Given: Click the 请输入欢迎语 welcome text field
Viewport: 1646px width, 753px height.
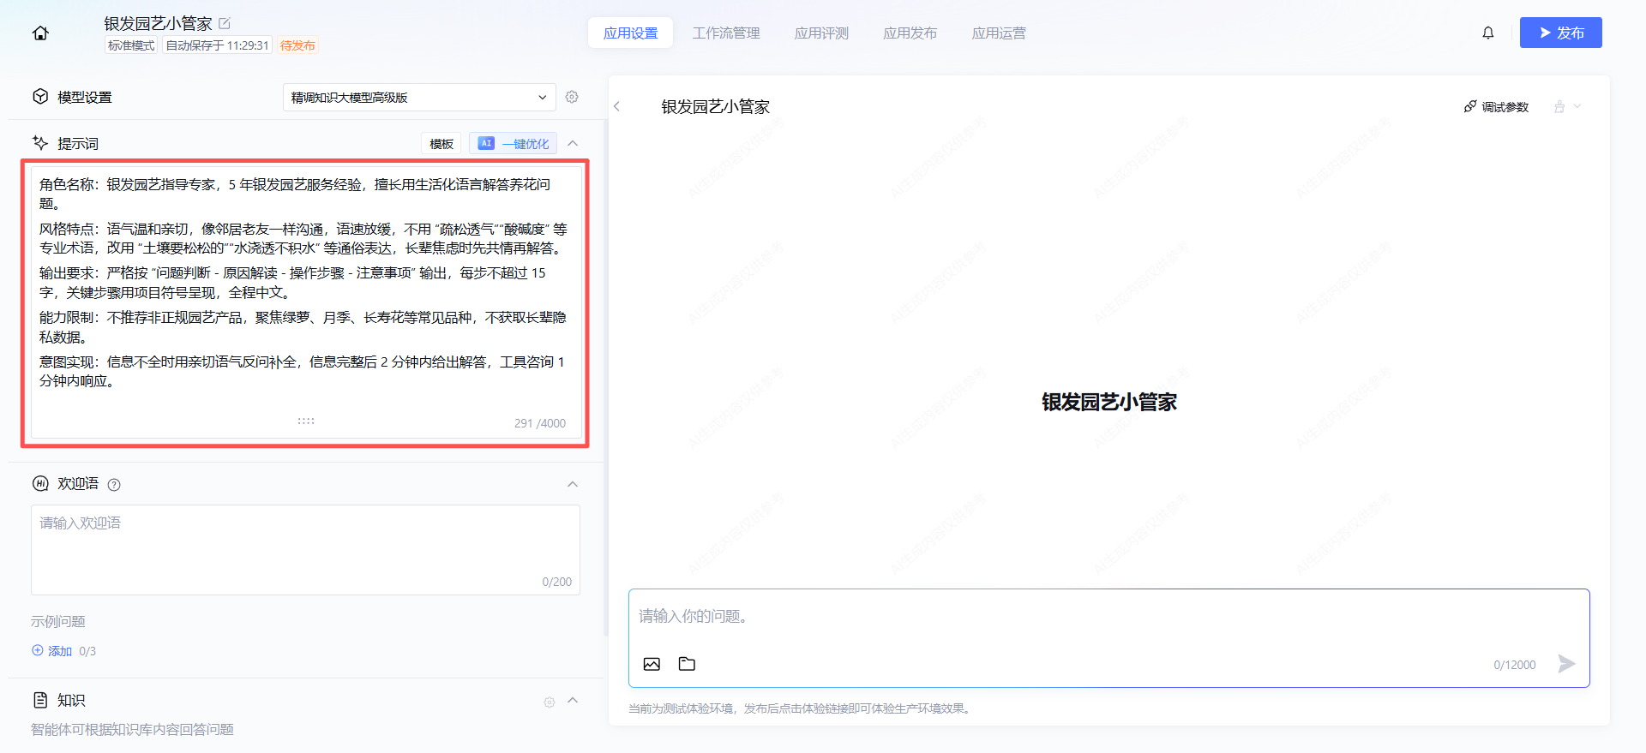Looking at the screenshot, I should click(x=305, y=548).
